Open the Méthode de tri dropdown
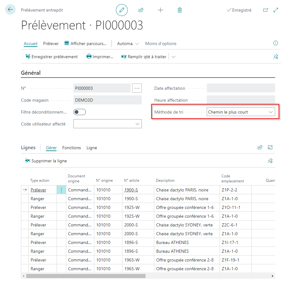The height and width of the screenshot is (284, 302). point(241,112)
